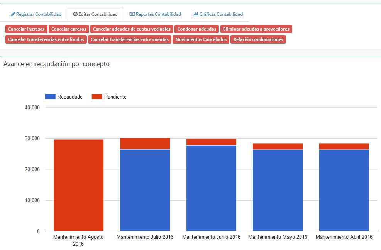Click the blue Recaudado bar for Julio 2016
This screenshot has width=381, height=250.
[145, 190]
